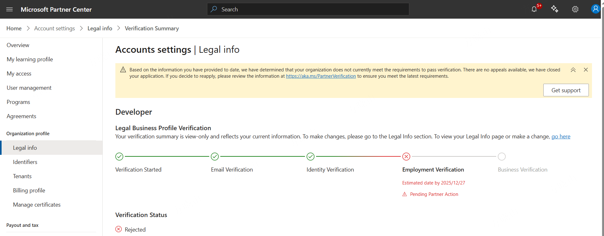This screenshot has width=604, height=236.
Task: Open Billing profile in the sidebar
Action: tap(29, 191)
